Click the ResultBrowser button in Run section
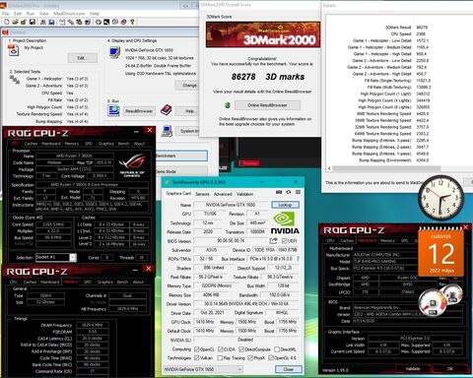 139,111
